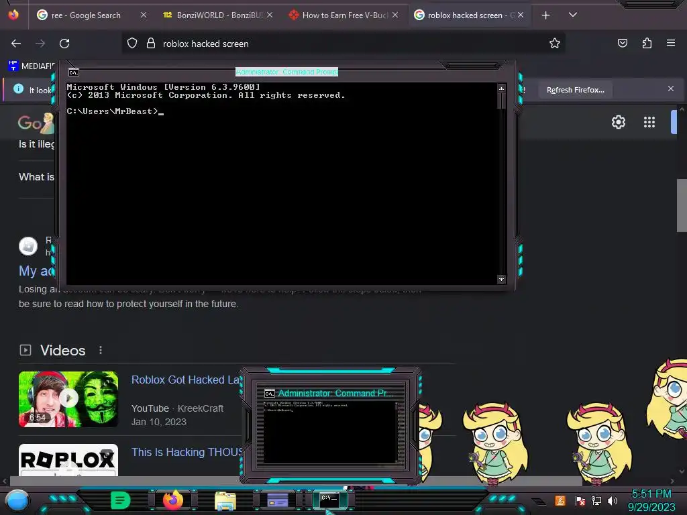
Task: Click the Java update tray icon
Action: click(x=560, y=500)
